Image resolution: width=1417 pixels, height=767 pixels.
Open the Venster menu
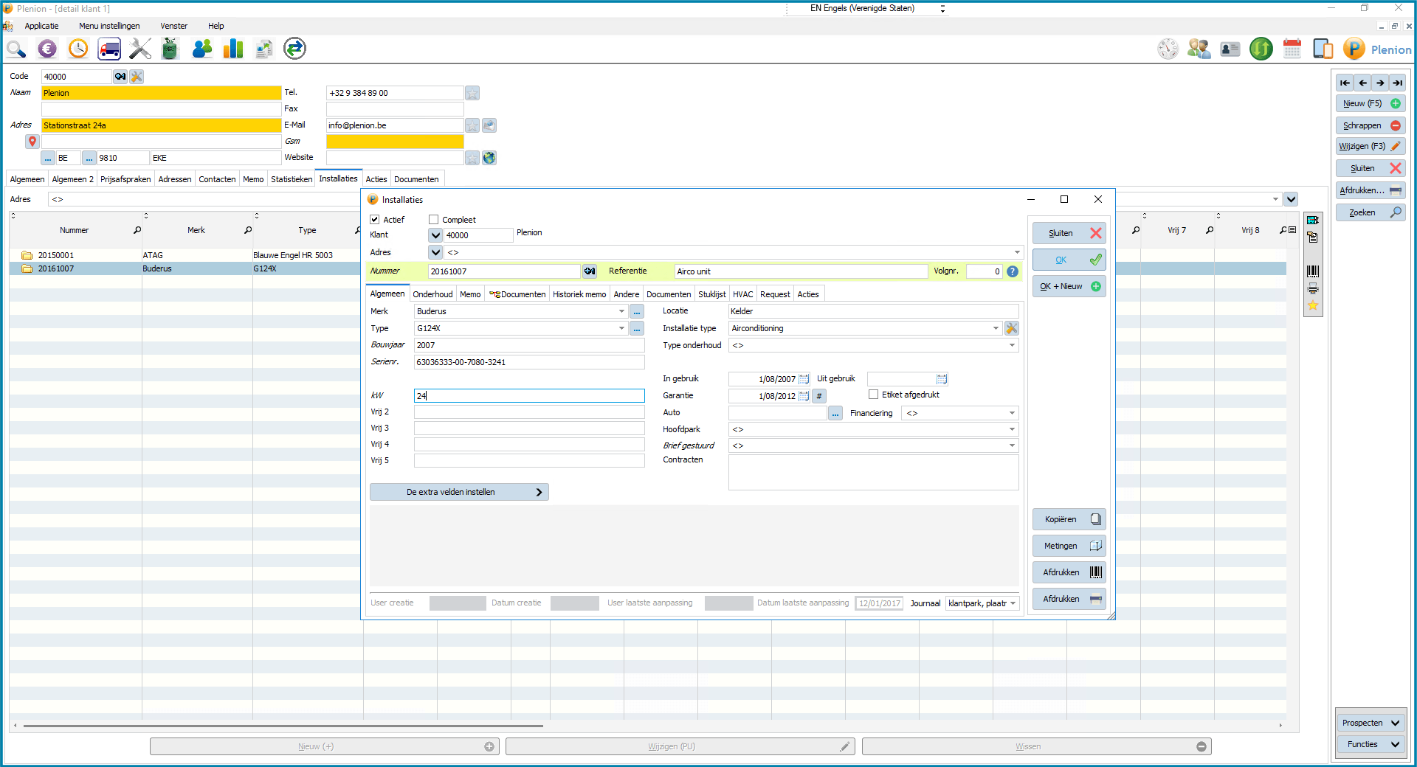tap(174, 26)
